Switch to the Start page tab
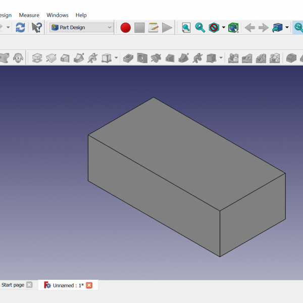The height and width of the screenshot is (303, 303). point(13,285)
